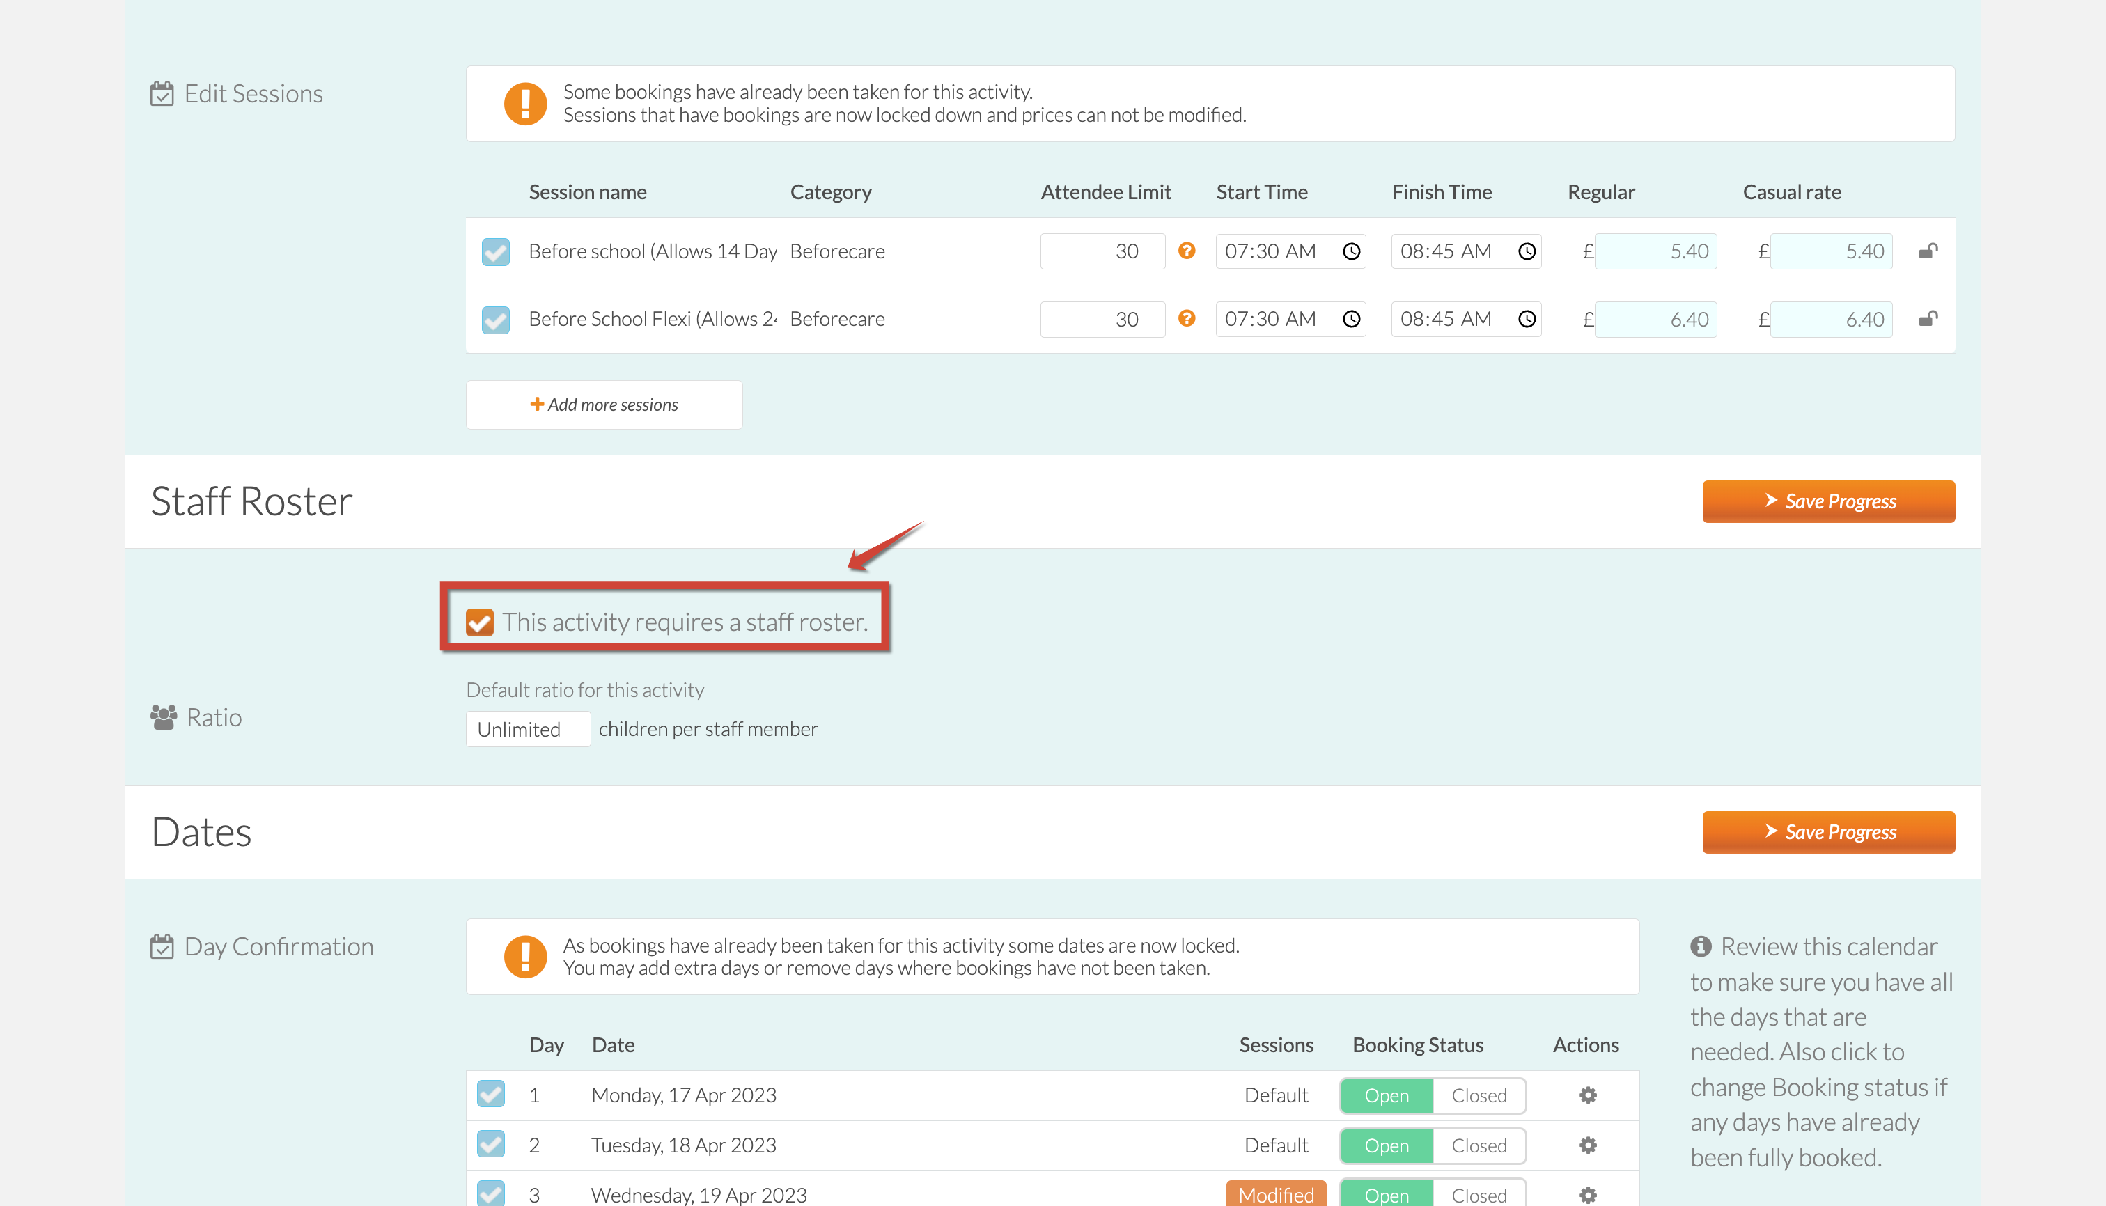Viewport: 2106px width, 1206px height.
Task: Click the Booking Status column header
Action: [x=1417, y=1045]
